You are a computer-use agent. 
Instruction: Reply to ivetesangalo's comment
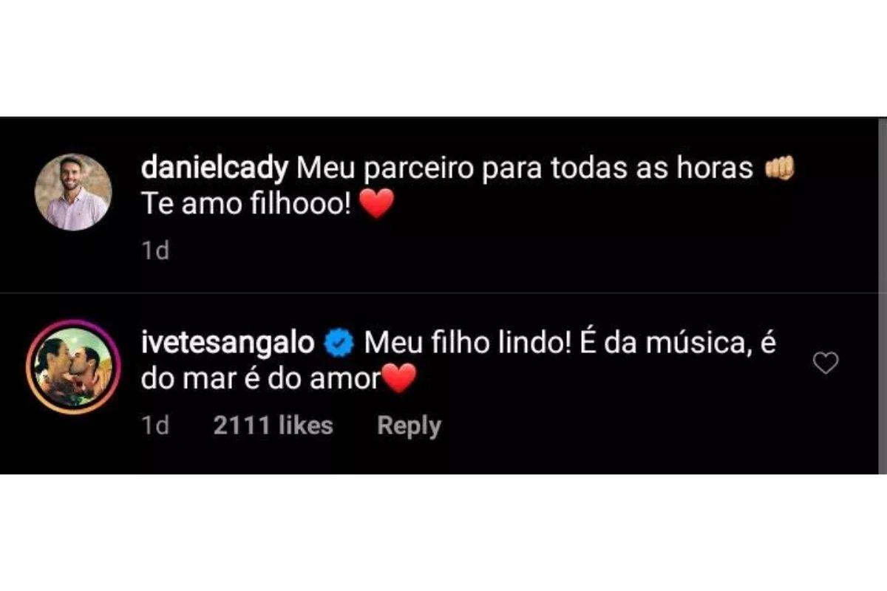409,426
